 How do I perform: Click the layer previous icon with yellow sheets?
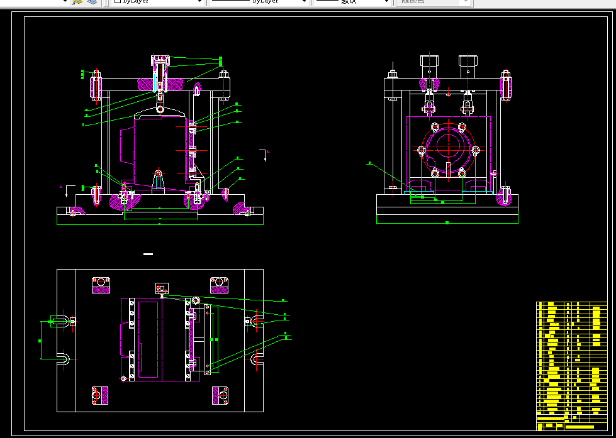pyautogui.click(x=77, y=2)
